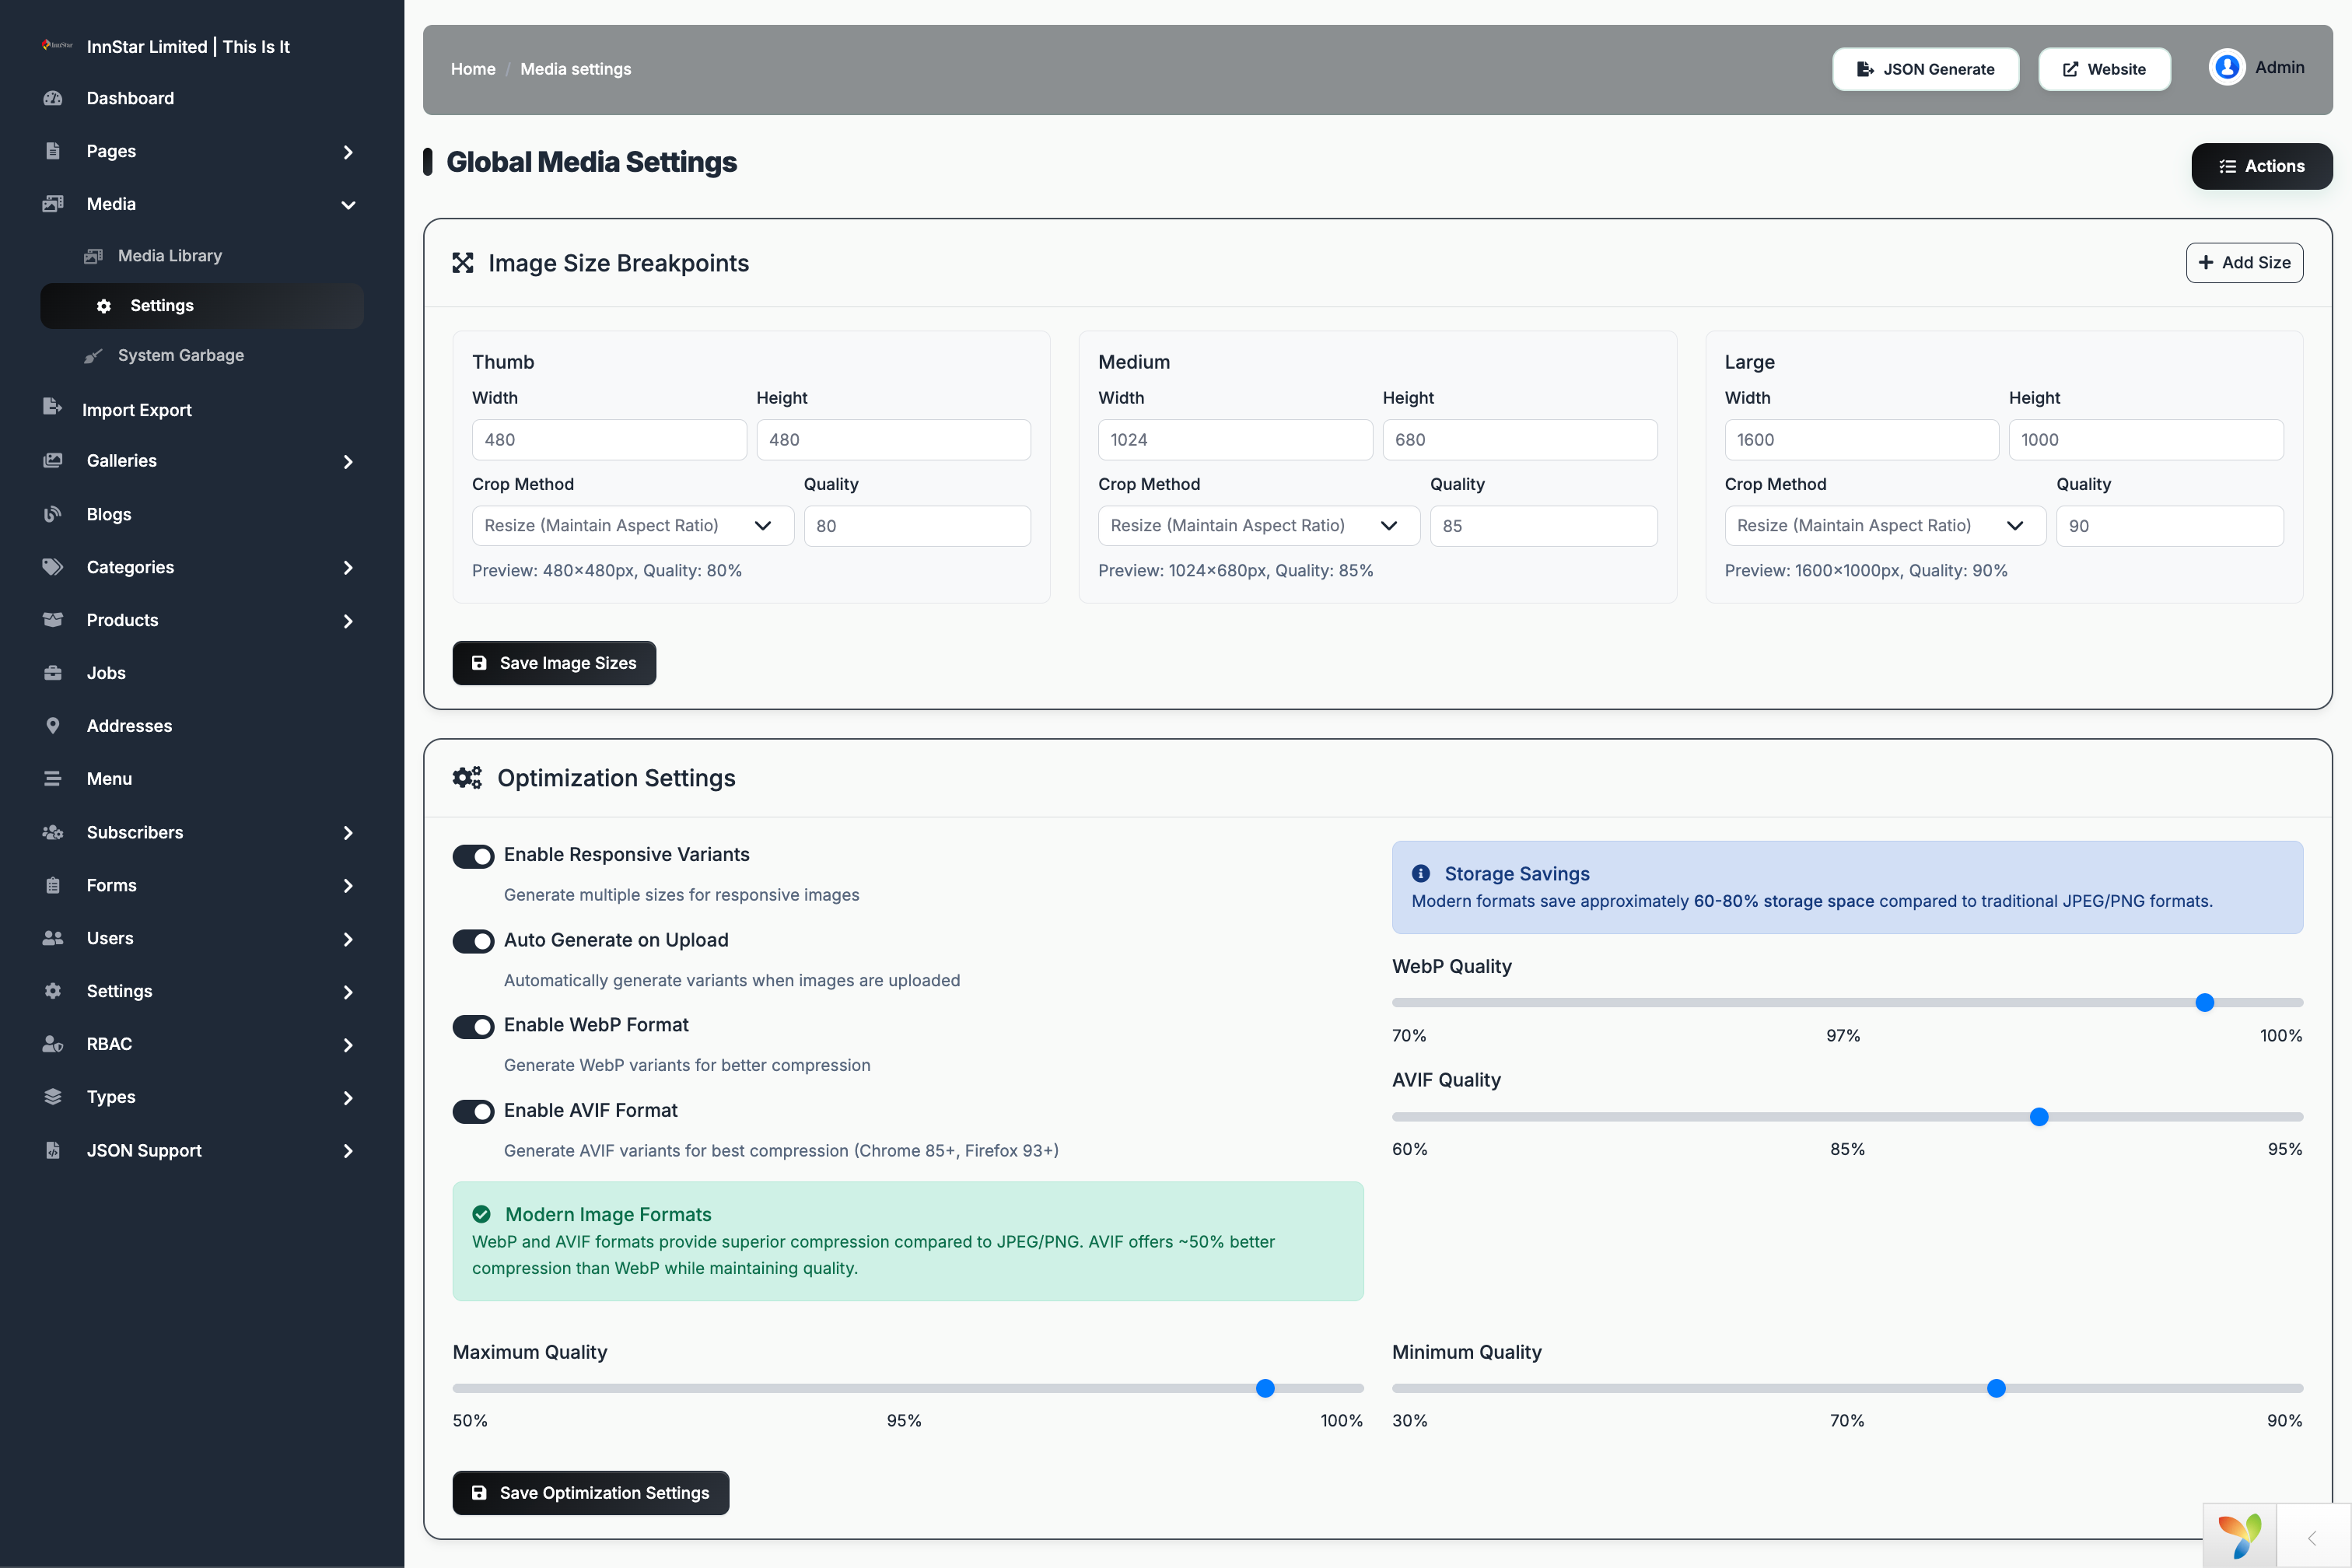Click the Optimization Settings gears icon

click(467, 778)
